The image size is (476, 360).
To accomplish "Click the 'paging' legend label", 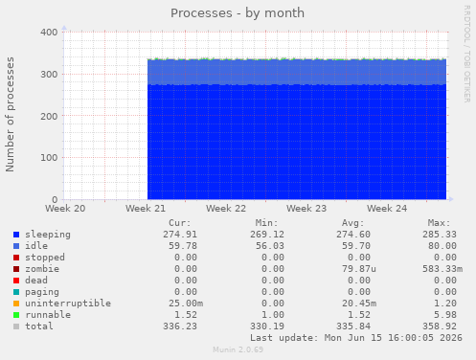I will click(x=42, y=292).
